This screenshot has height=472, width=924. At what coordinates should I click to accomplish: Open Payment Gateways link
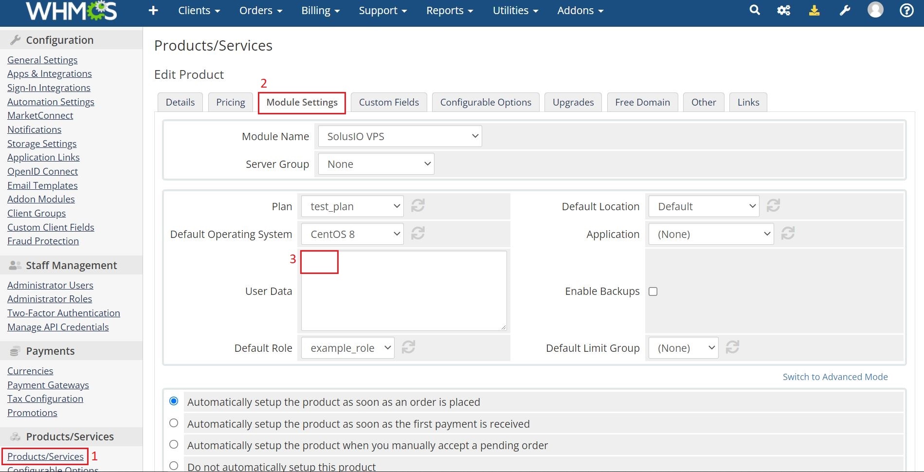[x=48, y=385]
